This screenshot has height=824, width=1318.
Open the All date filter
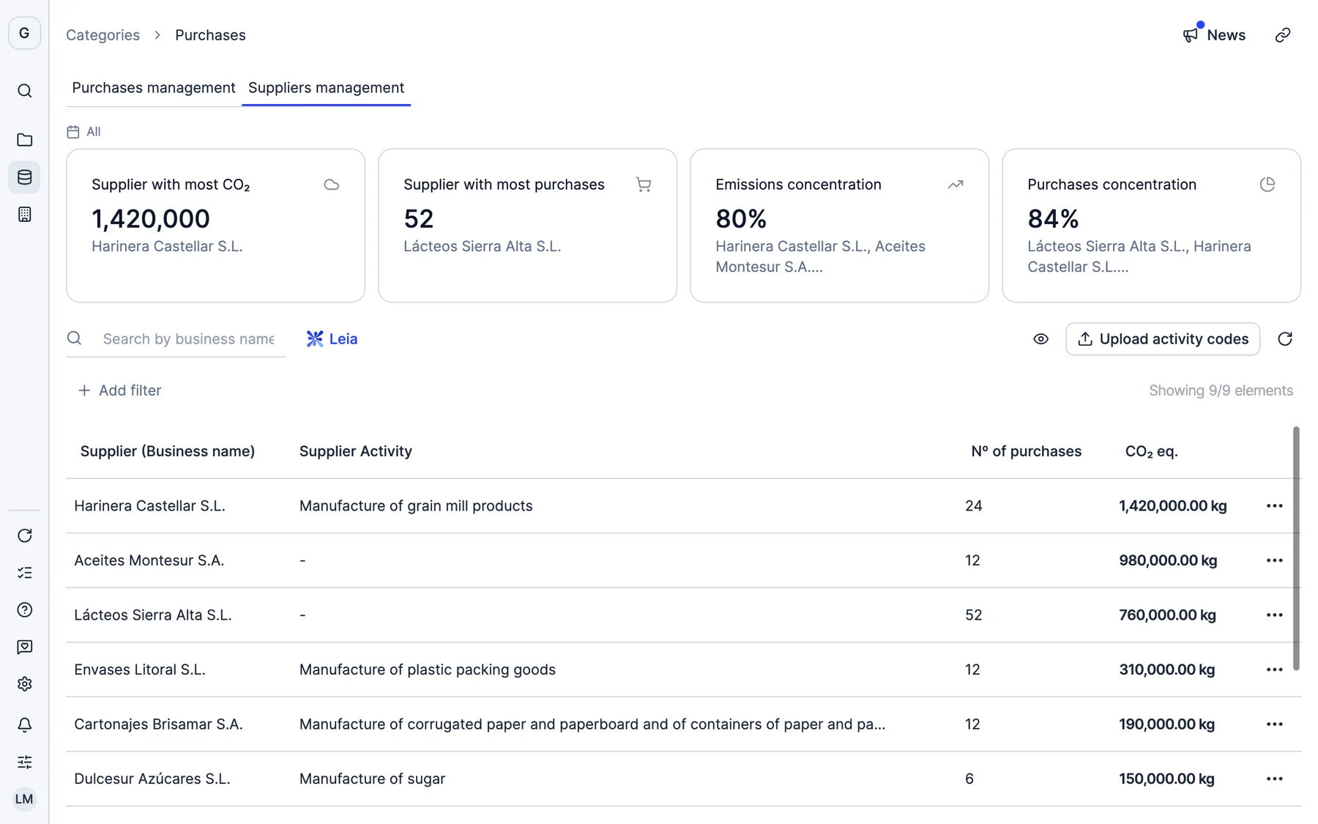(x=83, y=132)
